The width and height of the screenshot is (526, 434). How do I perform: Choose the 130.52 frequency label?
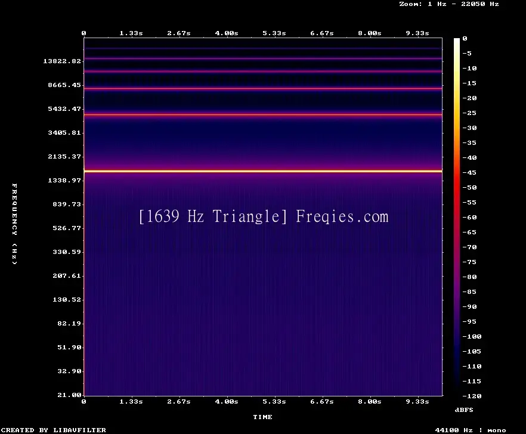(x=67, y=299)
